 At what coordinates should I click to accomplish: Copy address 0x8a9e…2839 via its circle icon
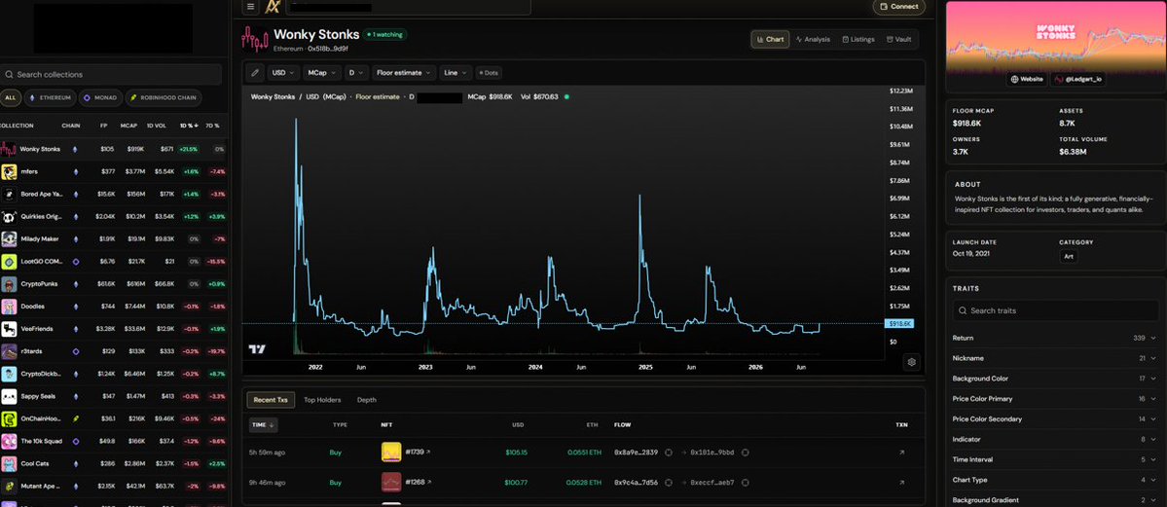click(669, 452)
